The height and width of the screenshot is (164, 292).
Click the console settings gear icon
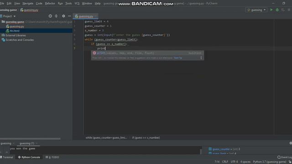pos(291,143)
